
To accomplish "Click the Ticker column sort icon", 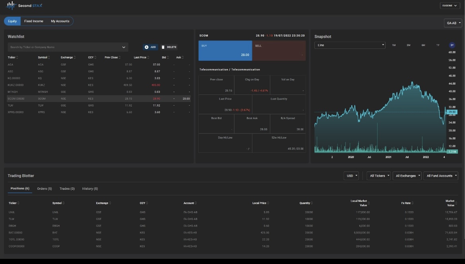I will 18,57.
